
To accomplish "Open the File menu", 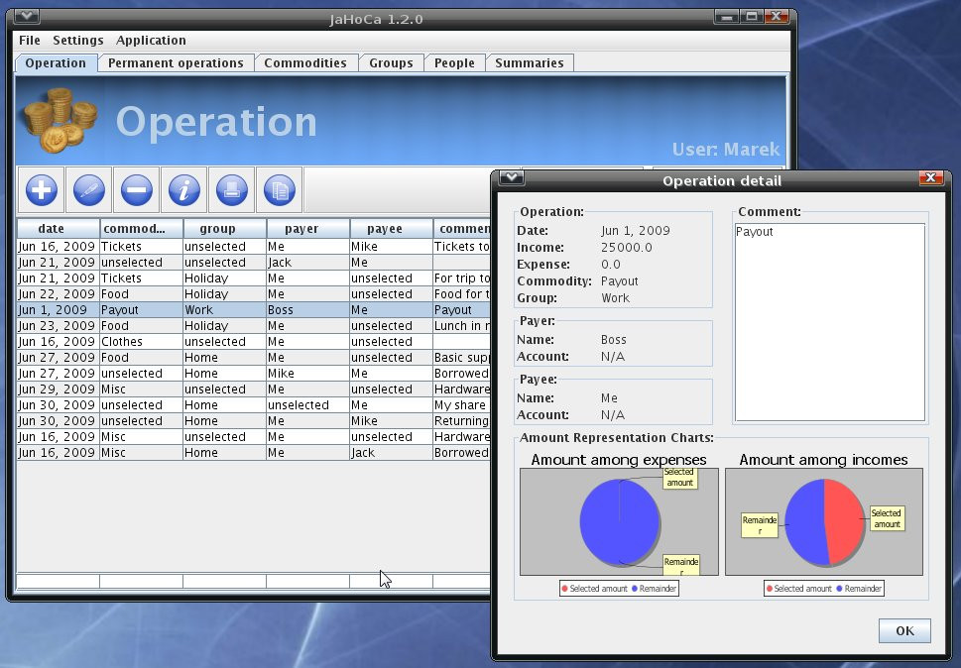I will [30, 41].
